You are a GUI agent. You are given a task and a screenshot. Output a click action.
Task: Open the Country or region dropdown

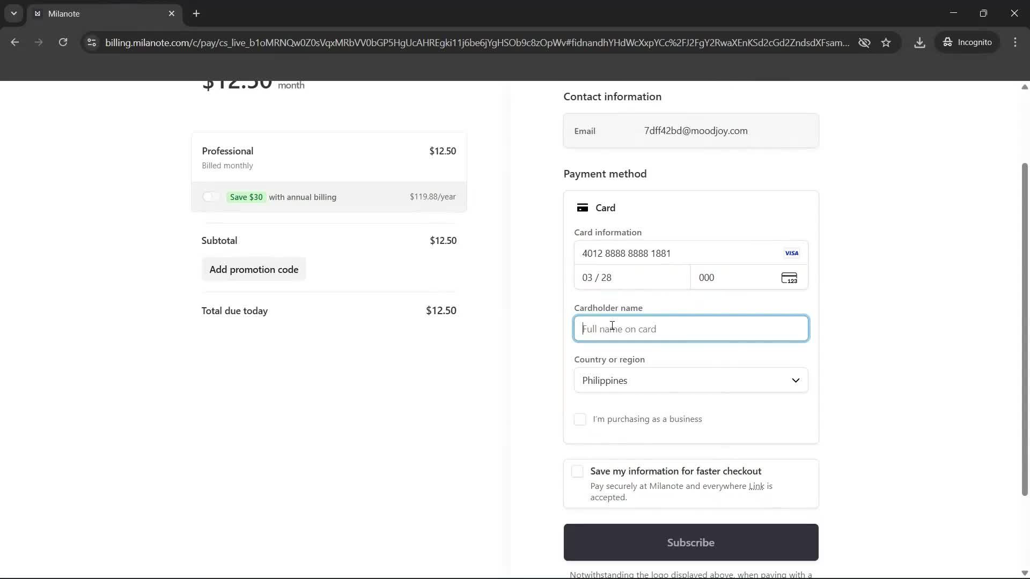click(690, 380)
